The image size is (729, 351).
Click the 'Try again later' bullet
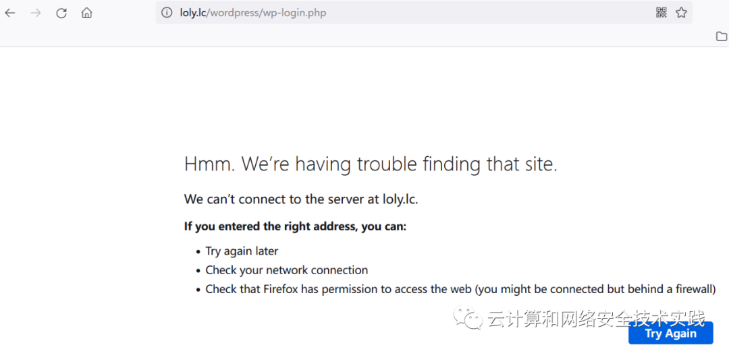pos(242,251)
